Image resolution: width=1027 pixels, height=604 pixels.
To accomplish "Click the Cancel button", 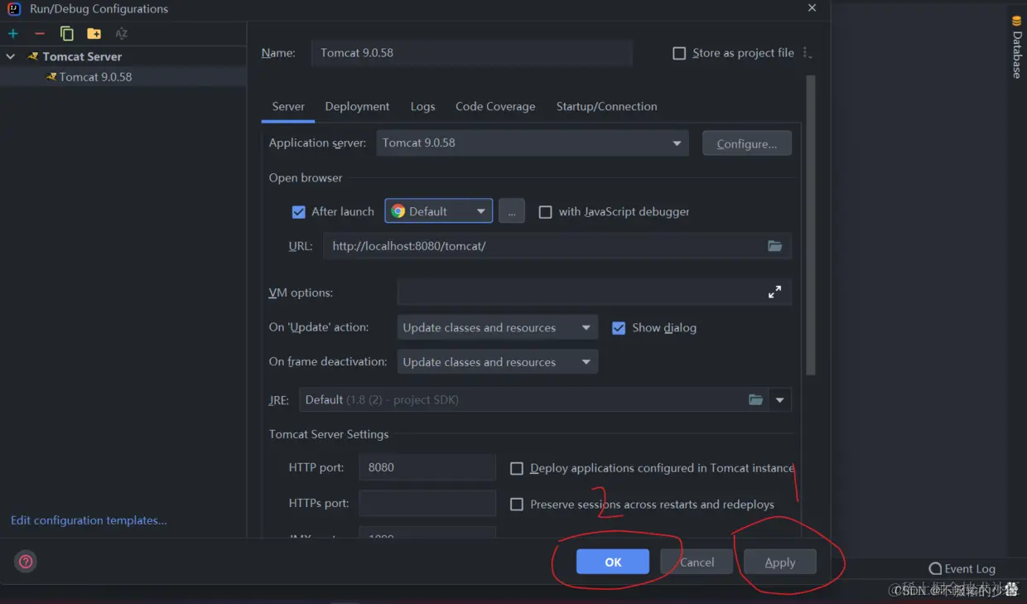I will coord(697,562).
